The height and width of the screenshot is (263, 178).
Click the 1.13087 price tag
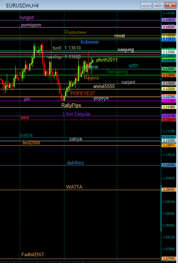point(169,69)
